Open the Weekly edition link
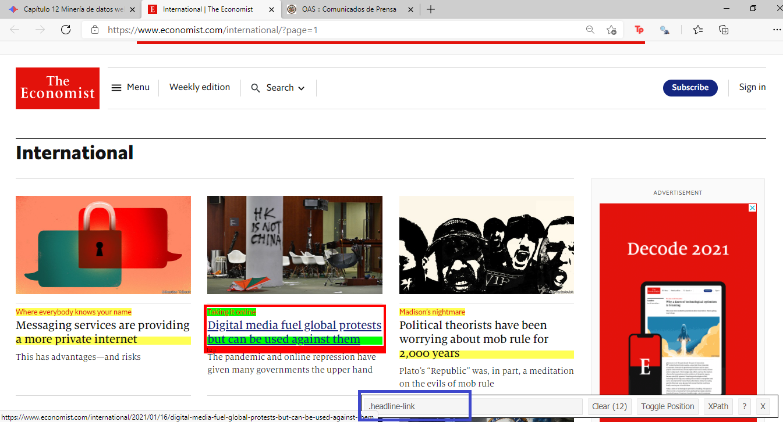 click(200, 87)
